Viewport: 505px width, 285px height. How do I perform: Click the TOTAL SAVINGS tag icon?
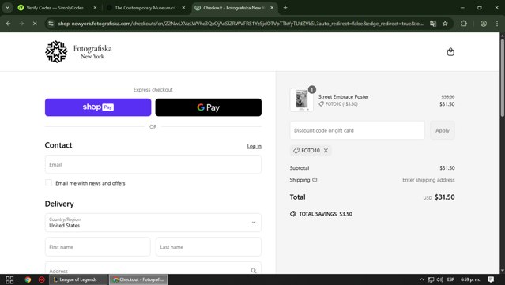pos(293,214)
